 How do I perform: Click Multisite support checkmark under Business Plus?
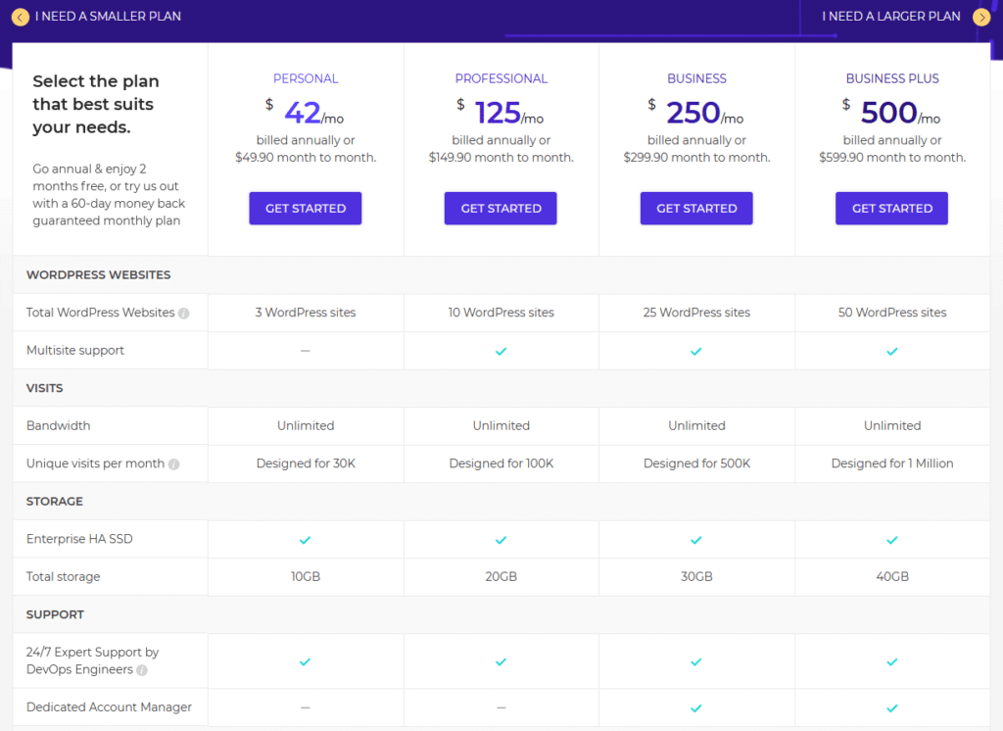pos(891,351)
